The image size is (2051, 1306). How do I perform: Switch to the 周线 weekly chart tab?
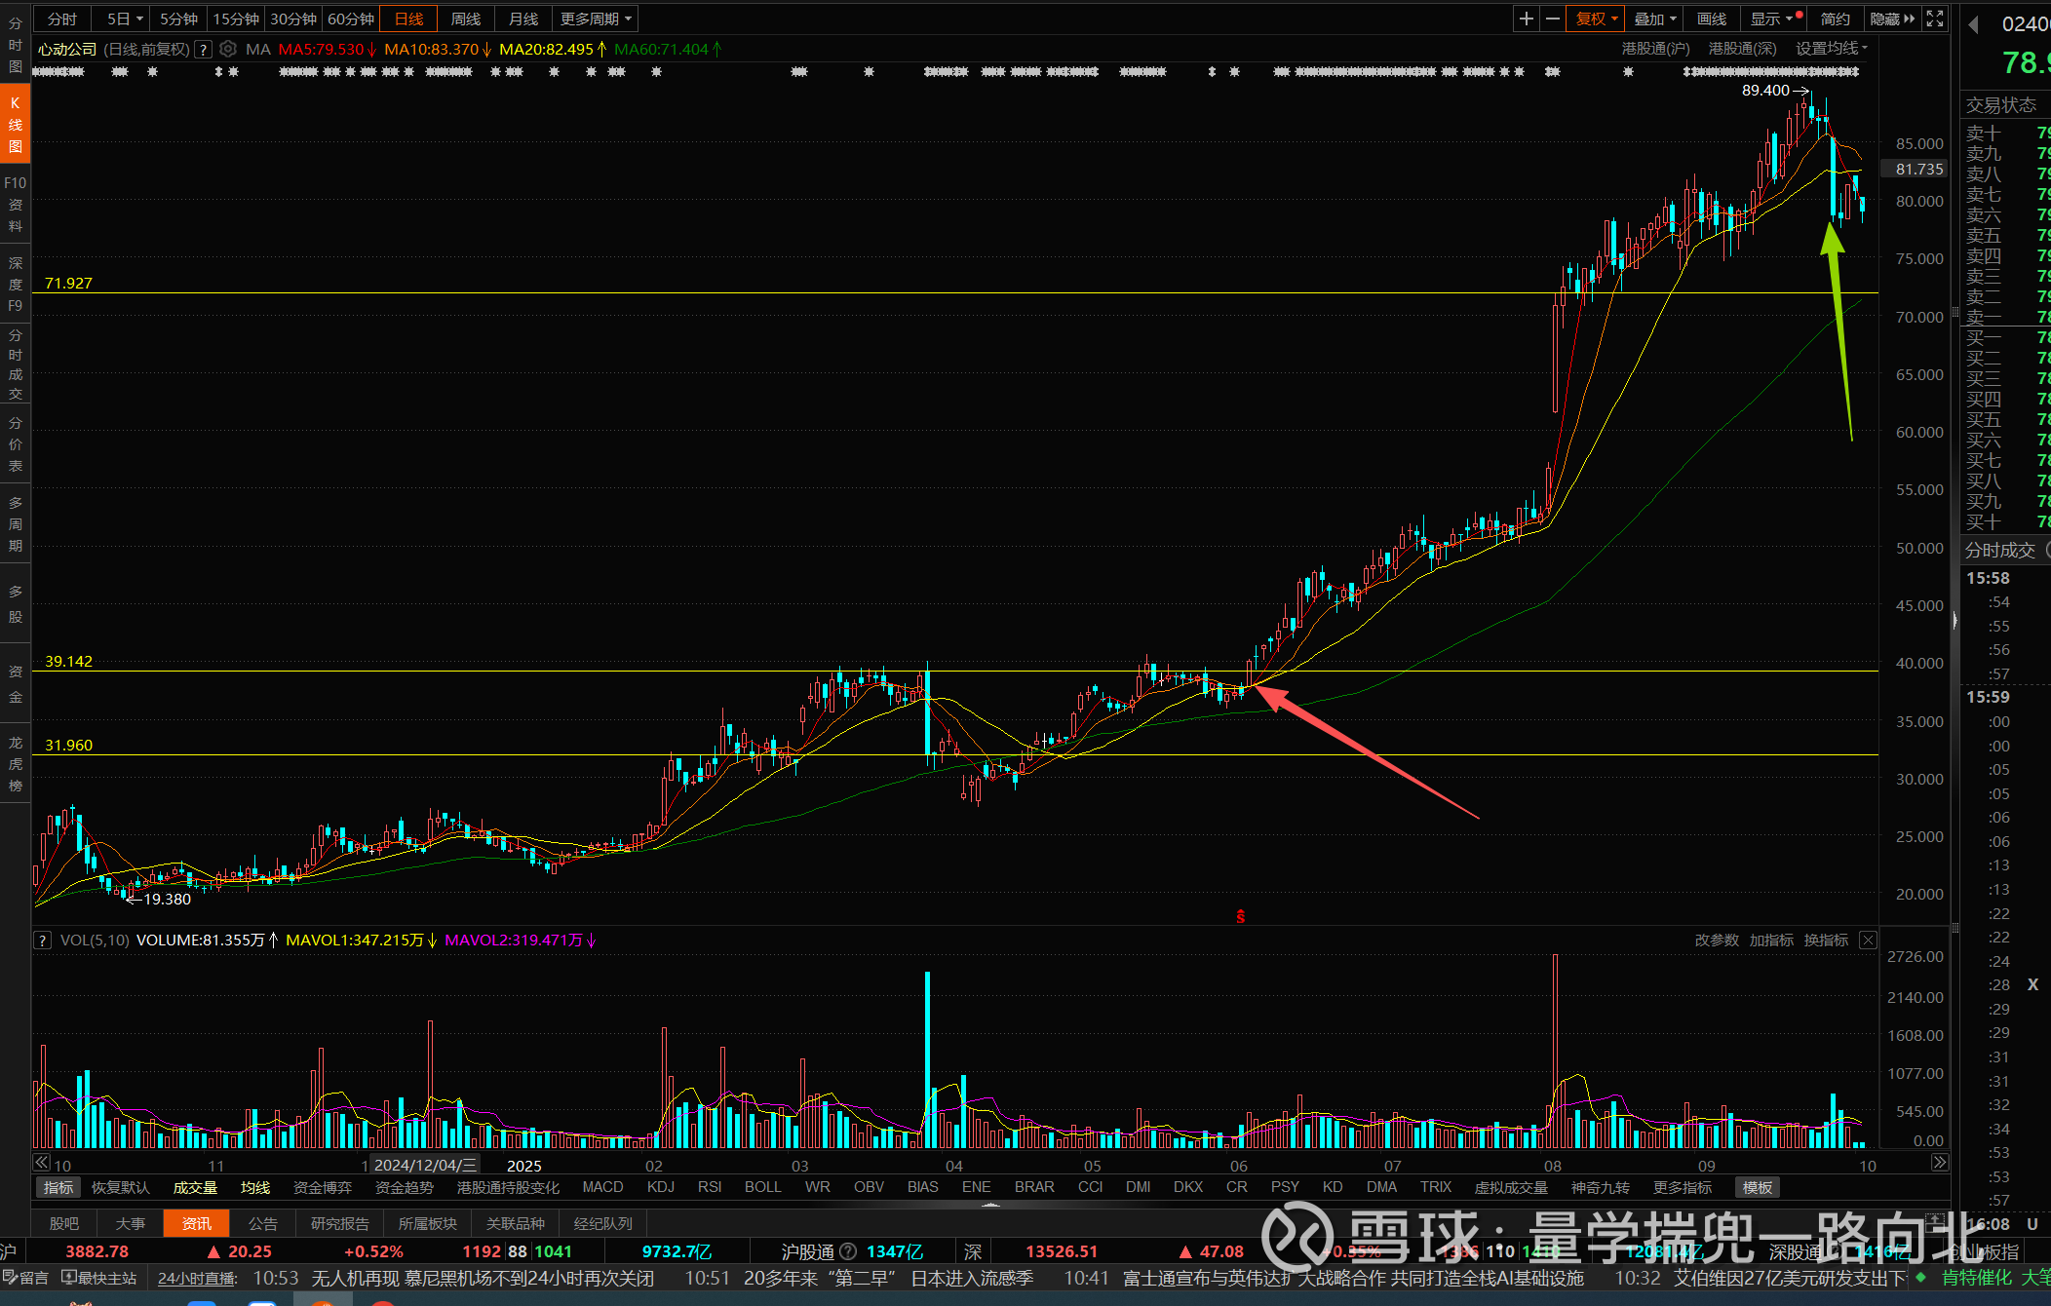pos(465,19)
